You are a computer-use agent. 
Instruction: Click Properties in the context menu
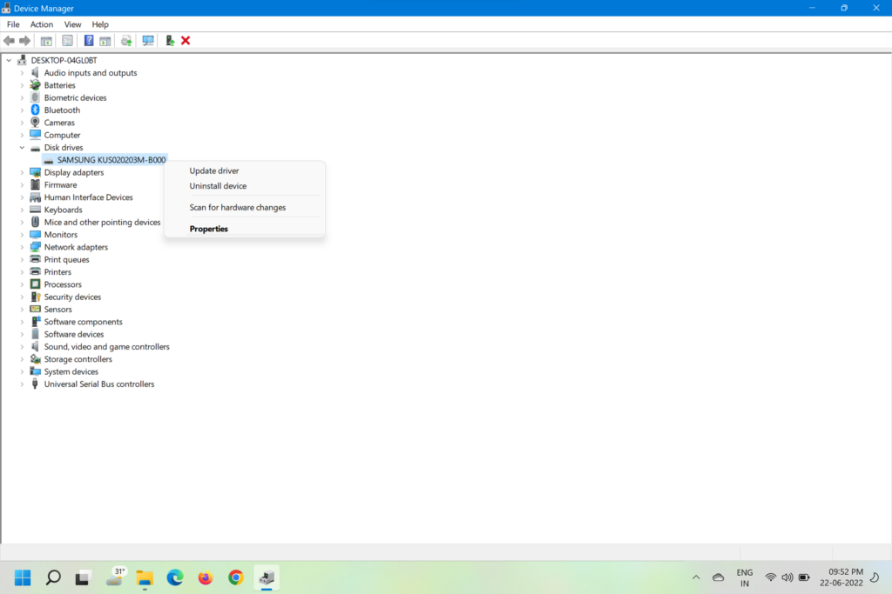209,229
